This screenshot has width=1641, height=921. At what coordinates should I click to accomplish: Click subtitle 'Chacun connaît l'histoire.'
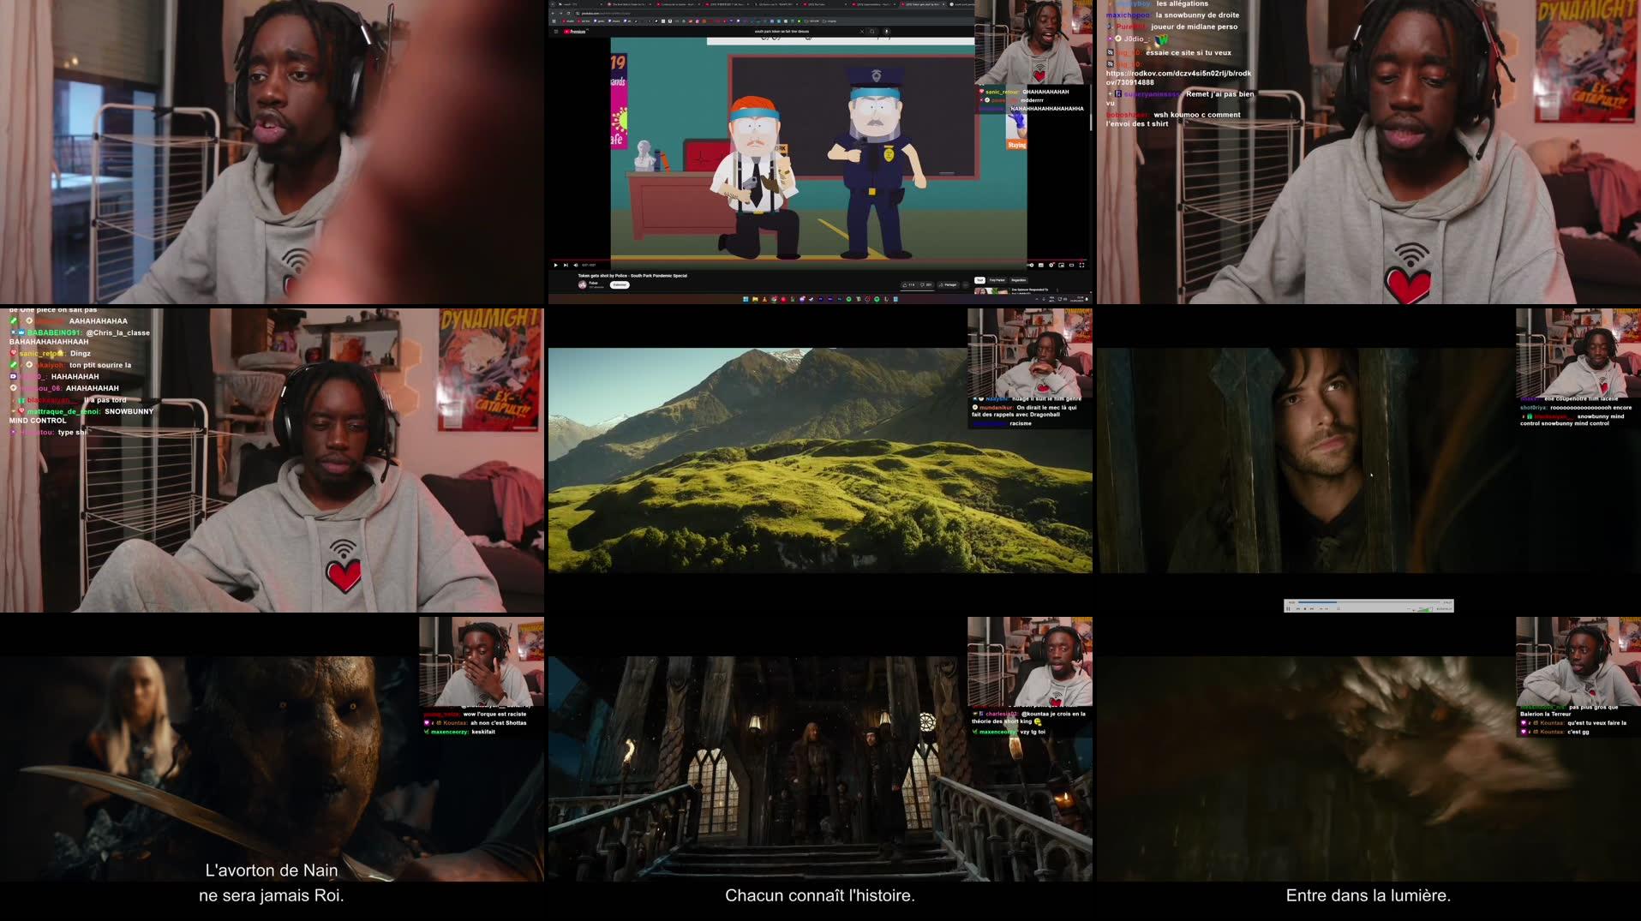click(820, 895)
